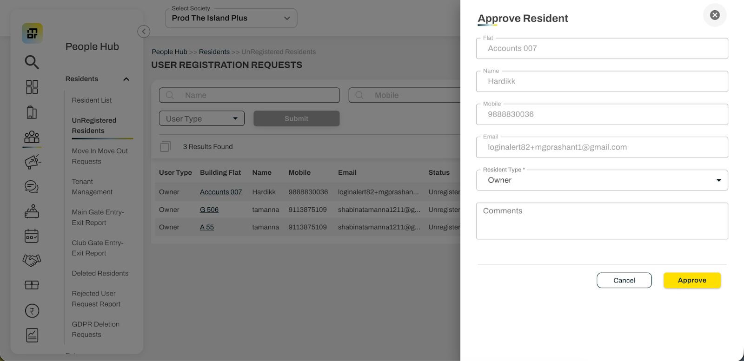Click the Name search input
The width and height of the screenshot is (744, 361).
249,95
